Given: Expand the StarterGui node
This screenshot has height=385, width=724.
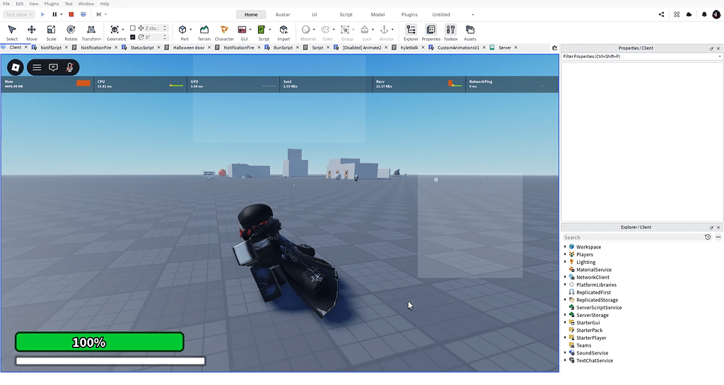Looking at the screenshot, I should pos(565,323).
